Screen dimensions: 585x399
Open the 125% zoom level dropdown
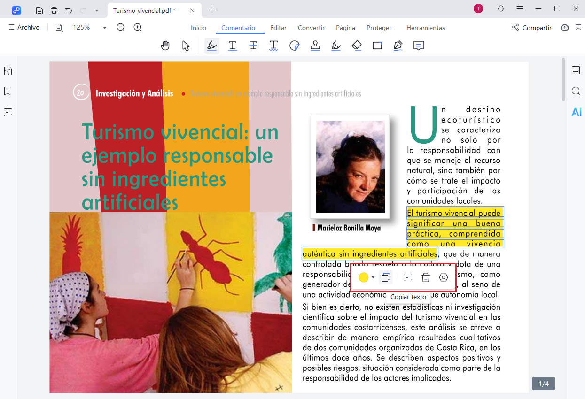tap(104, 28)
